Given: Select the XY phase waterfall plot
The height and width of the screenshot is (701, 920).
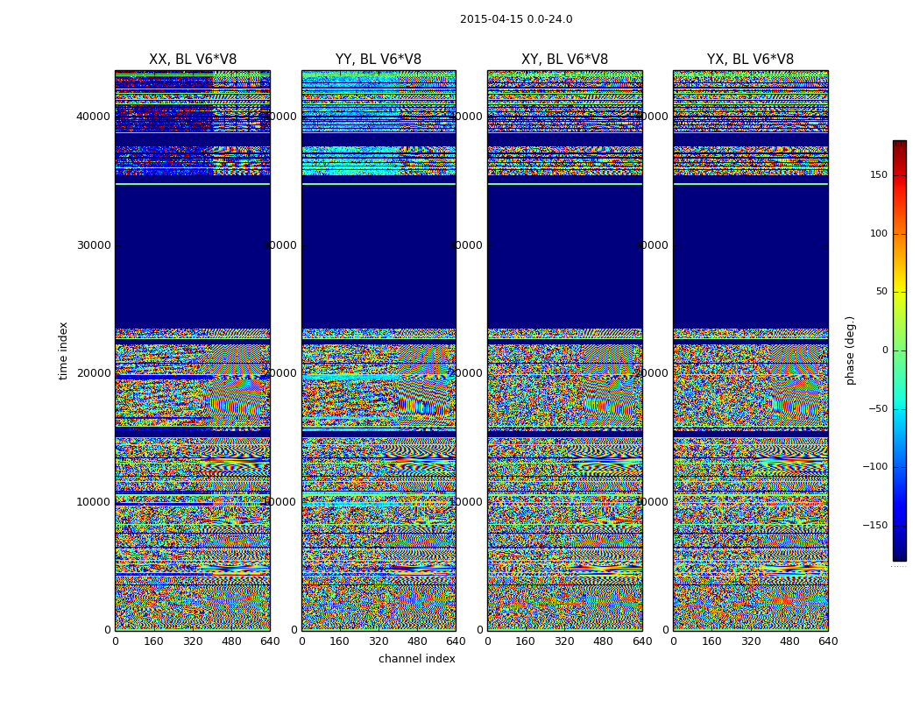Looking at the screenshot, I should (564, 350).
